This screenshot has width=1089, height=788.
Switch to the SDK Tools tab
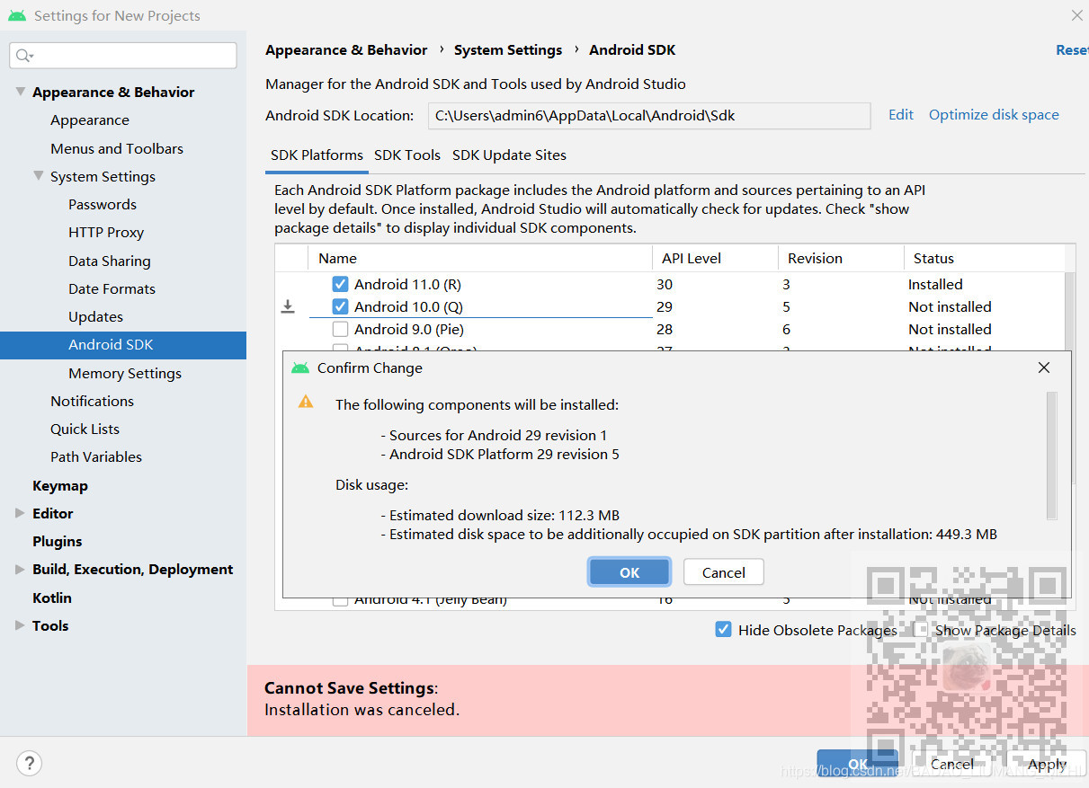point(407,155)
